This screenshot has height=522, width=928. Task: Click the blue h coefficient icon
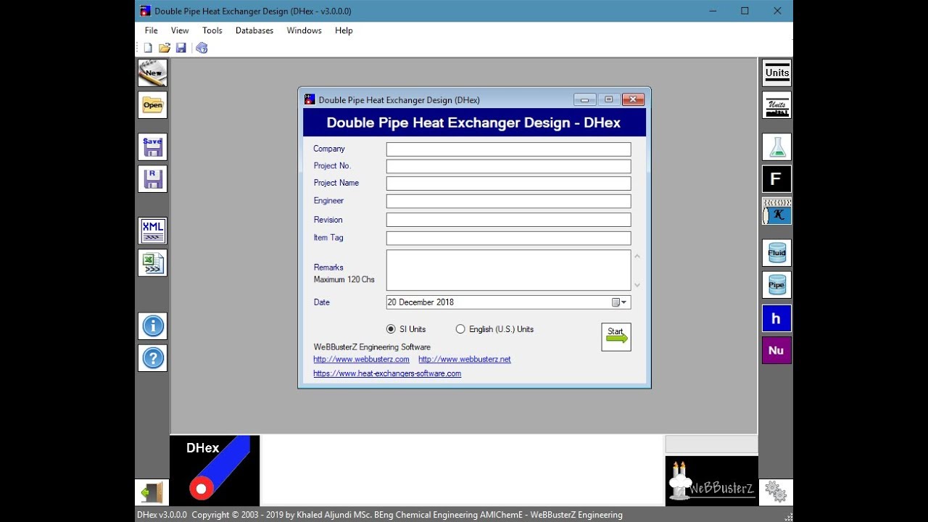point(776,319)
